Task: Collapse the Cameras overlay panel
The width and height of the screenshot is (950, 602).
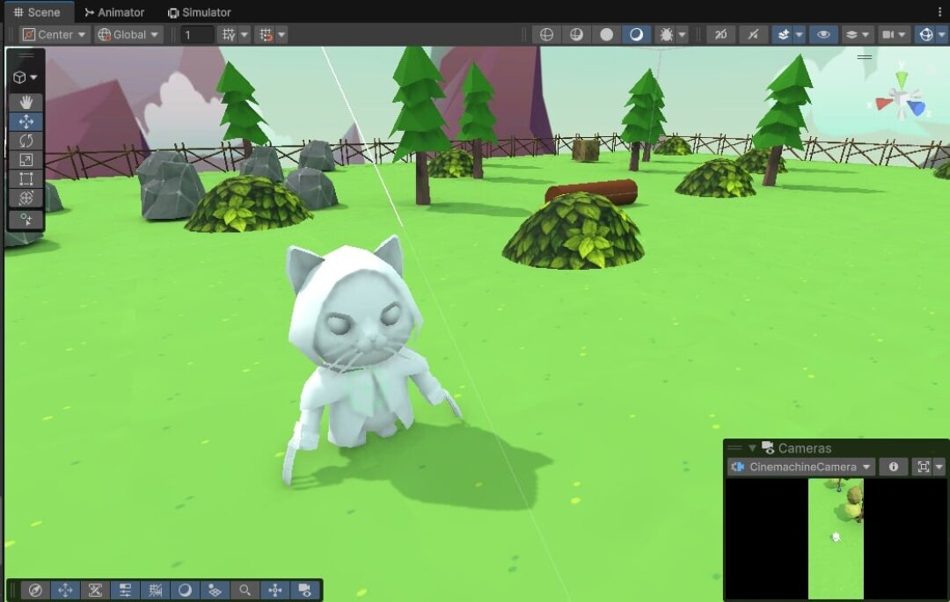Action: point(752,448)
